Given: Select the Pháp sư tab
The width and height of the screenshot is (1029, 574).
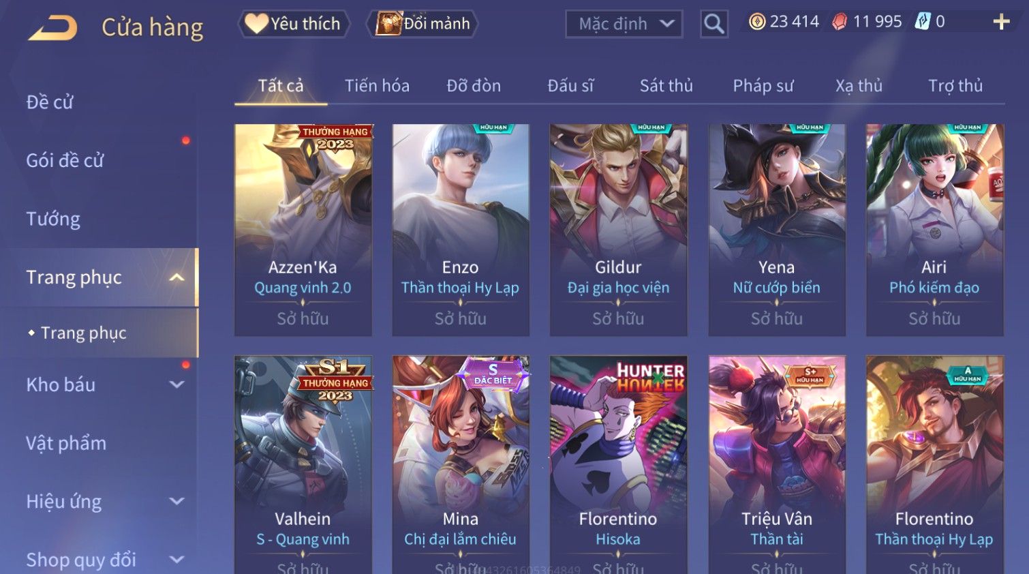Looking at the screenshot, I should point(763,86).
